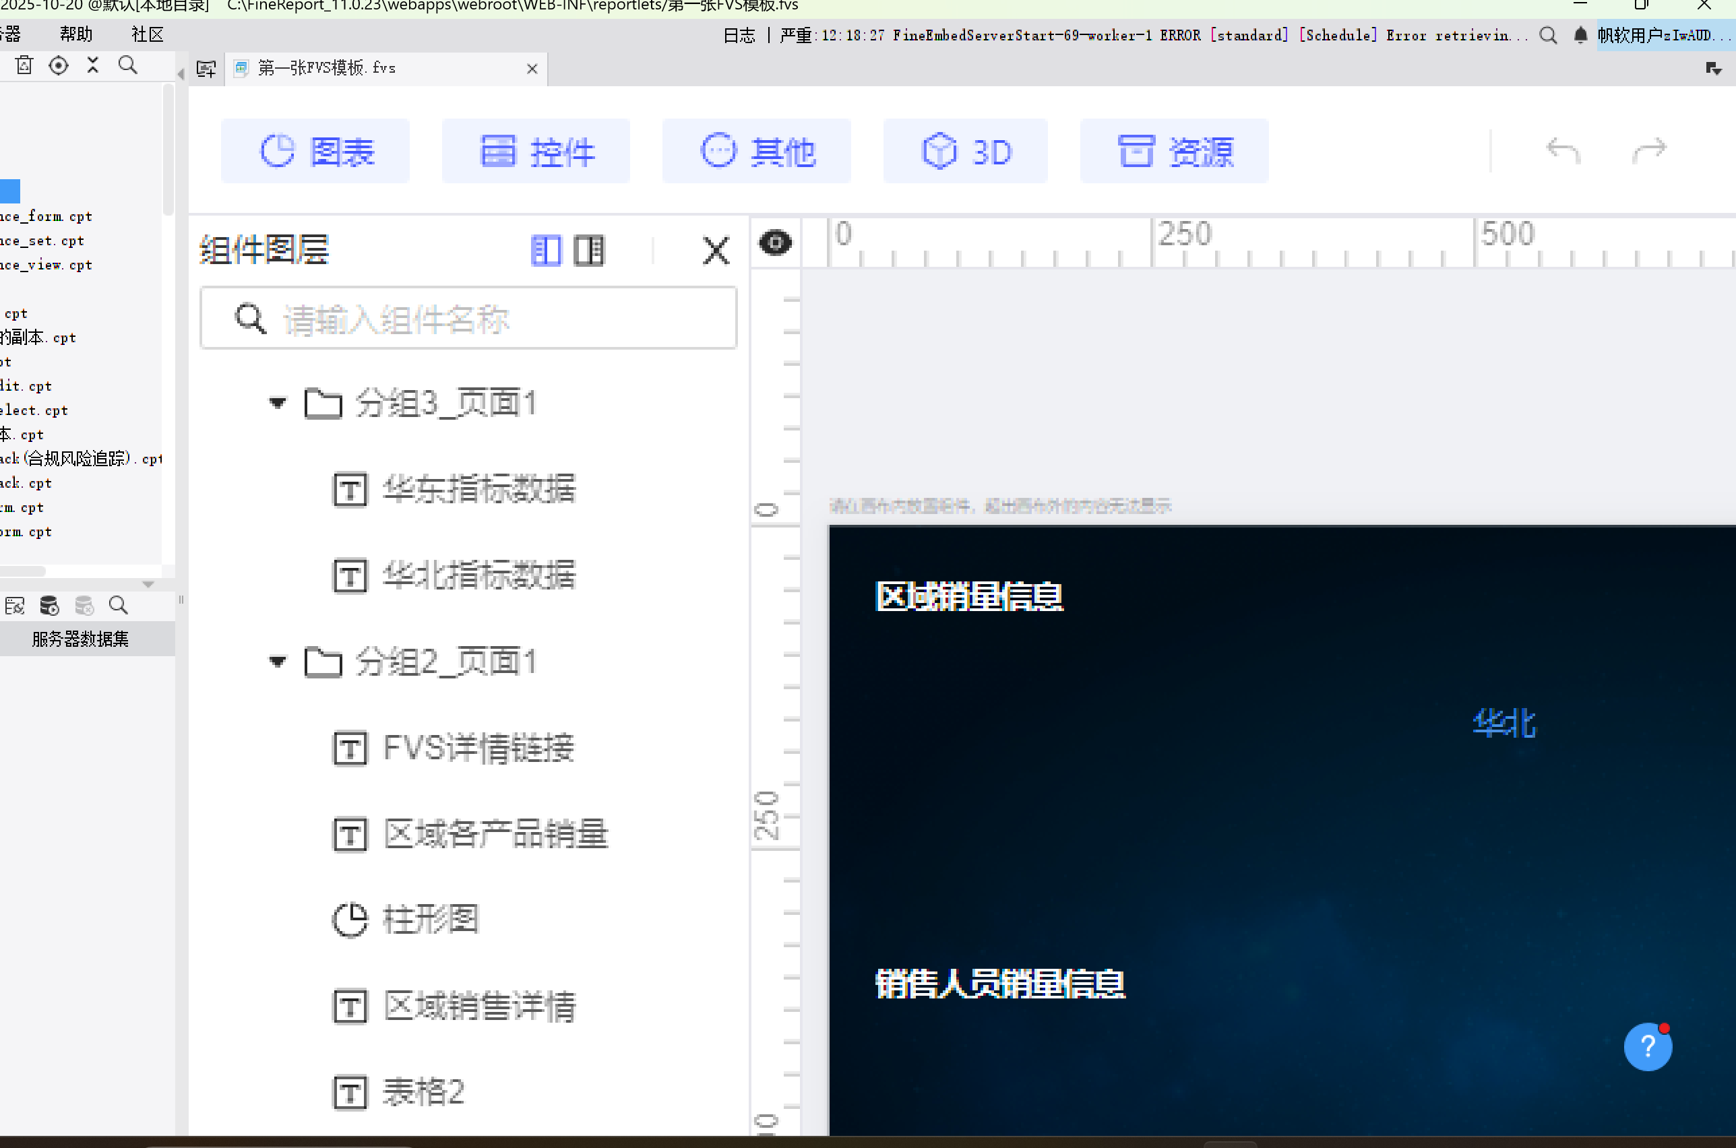Toggle canvas eye visibility icon
Screen dimensions: 1736x1148
click(774, 243)
